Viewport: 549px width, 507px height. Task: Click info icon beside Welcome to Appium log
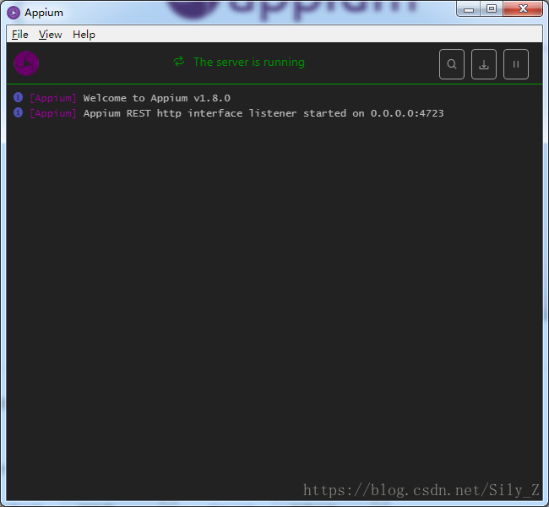coord(18,97)
